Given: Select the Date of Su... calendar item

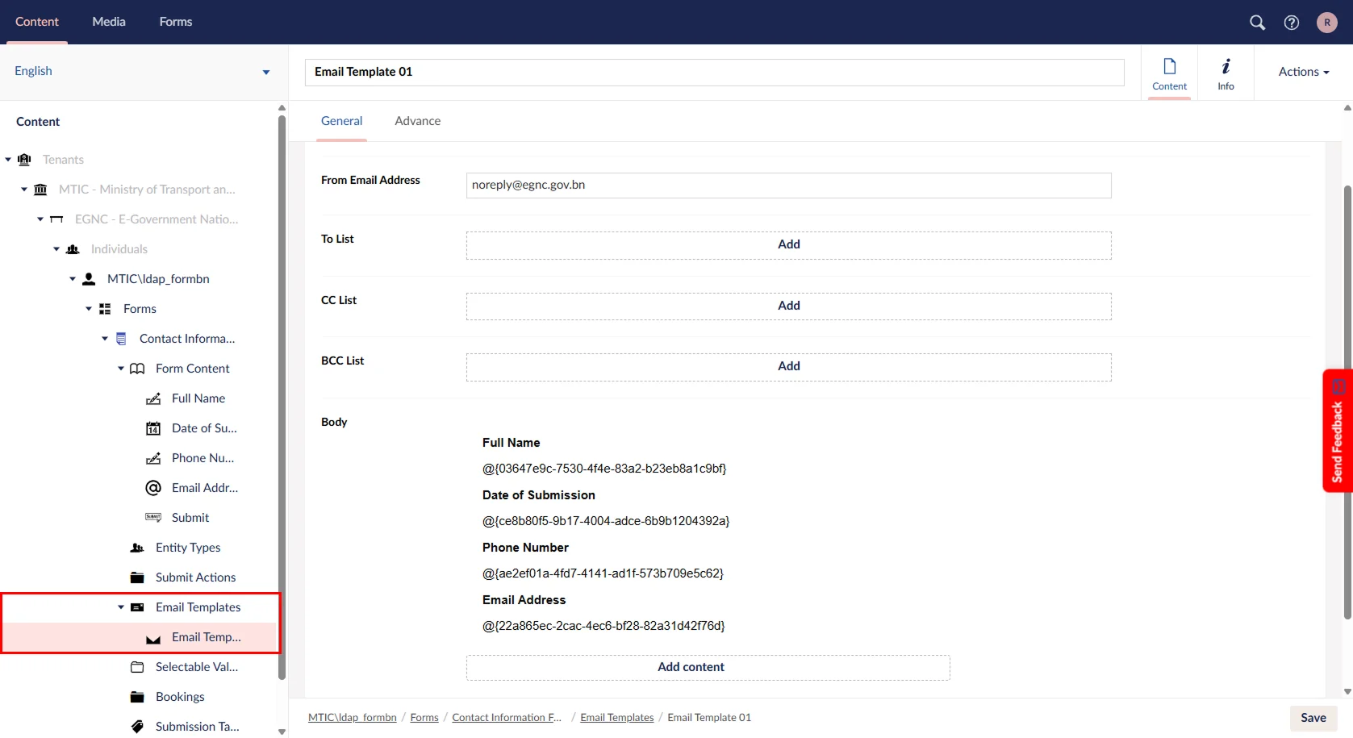Looking at the screenshot, I should (x=203, y=428).
